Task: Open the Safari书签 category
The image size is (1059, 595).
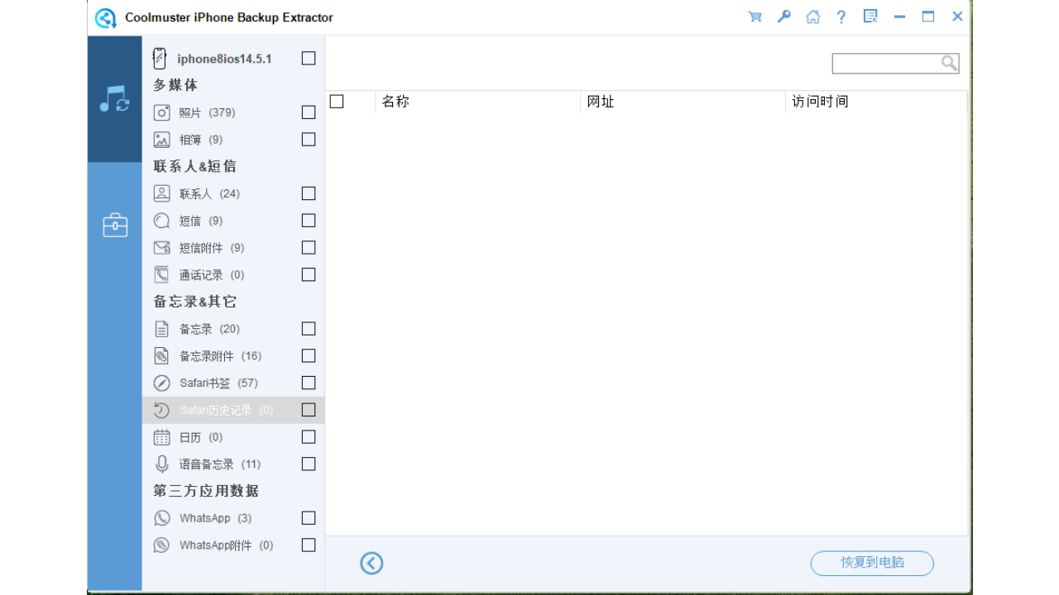Action: pyautogui.click(x=218, y=383)
